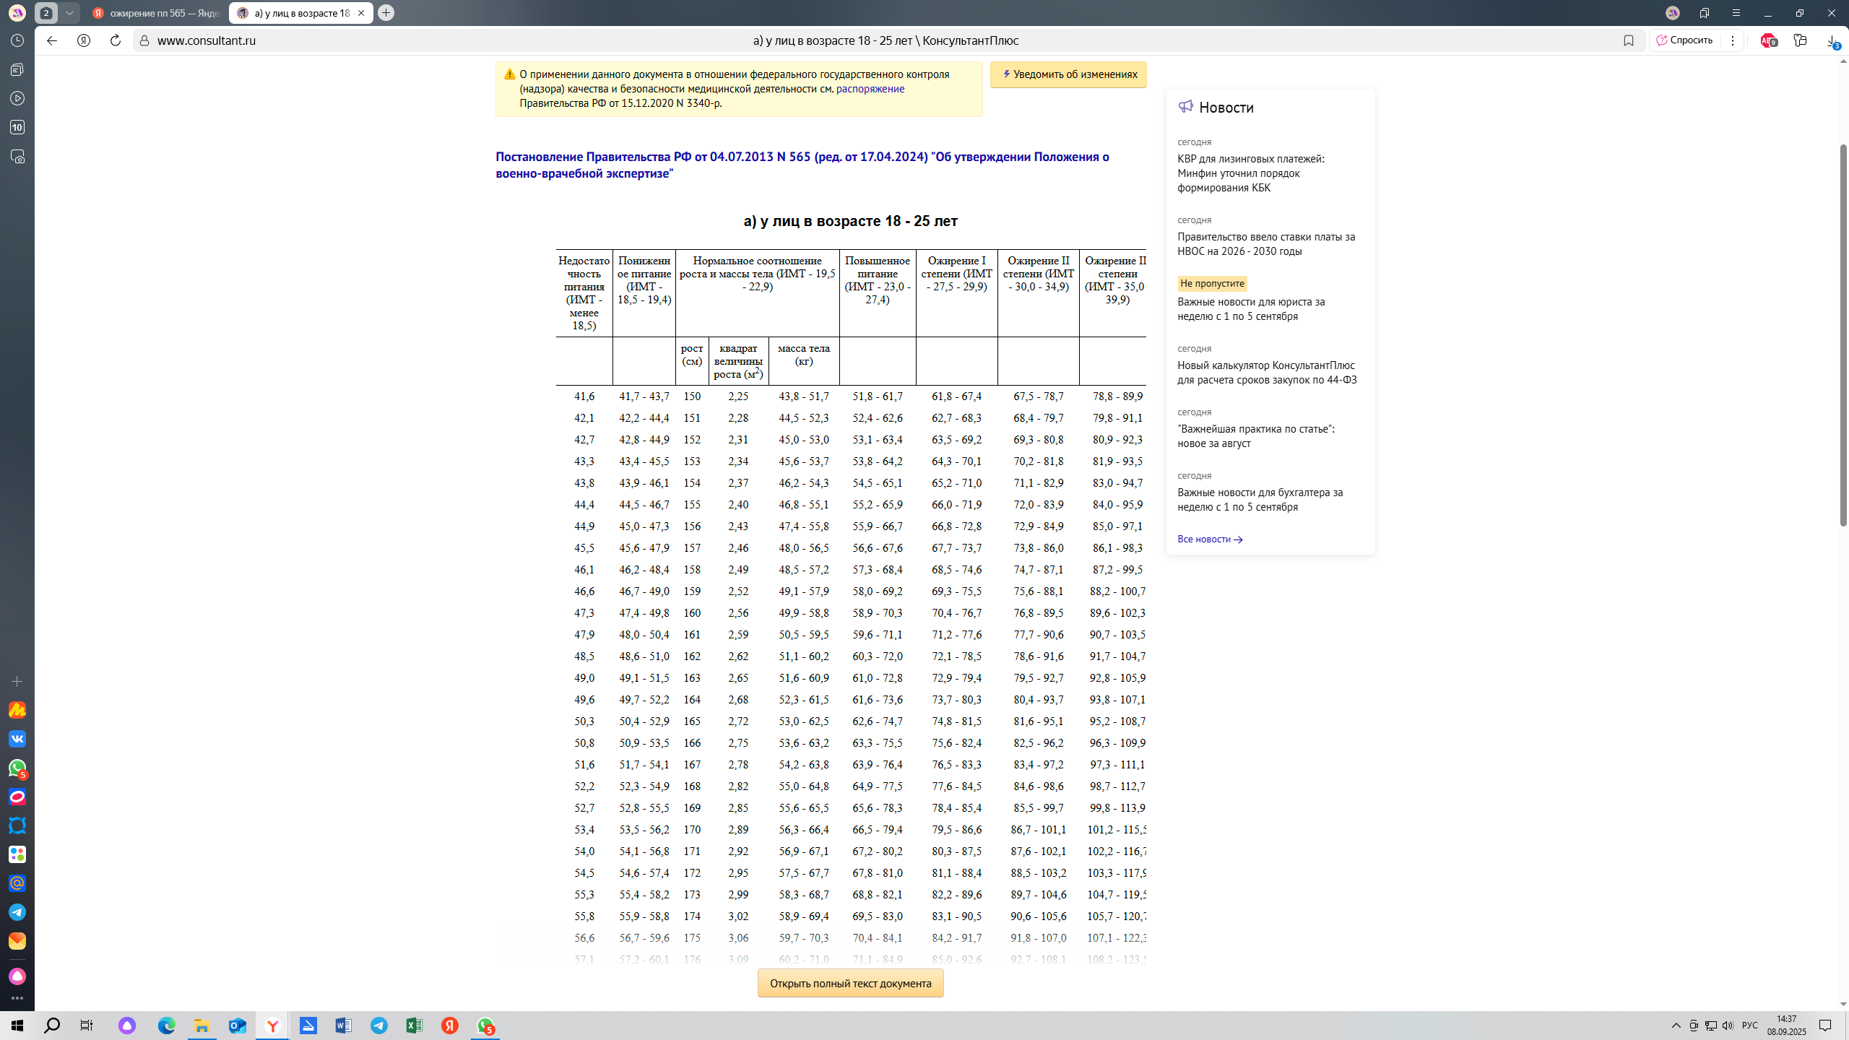Open the Windows Start menu
Image resolution: width=1849 pixels, height=1040 pixels.
[17, 1026]
